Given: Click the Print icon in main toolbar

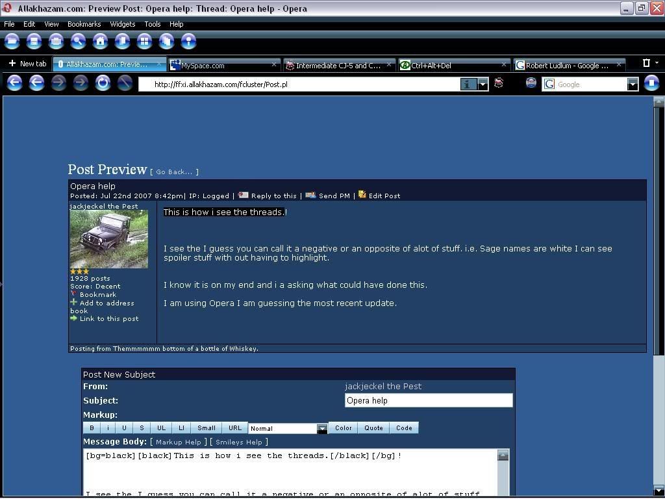Looking at the screenshot, I should click(56, 42).
